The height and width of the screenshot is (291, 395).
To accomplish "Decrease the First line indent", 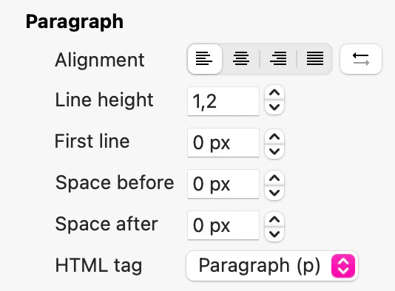I will (274, 151).
